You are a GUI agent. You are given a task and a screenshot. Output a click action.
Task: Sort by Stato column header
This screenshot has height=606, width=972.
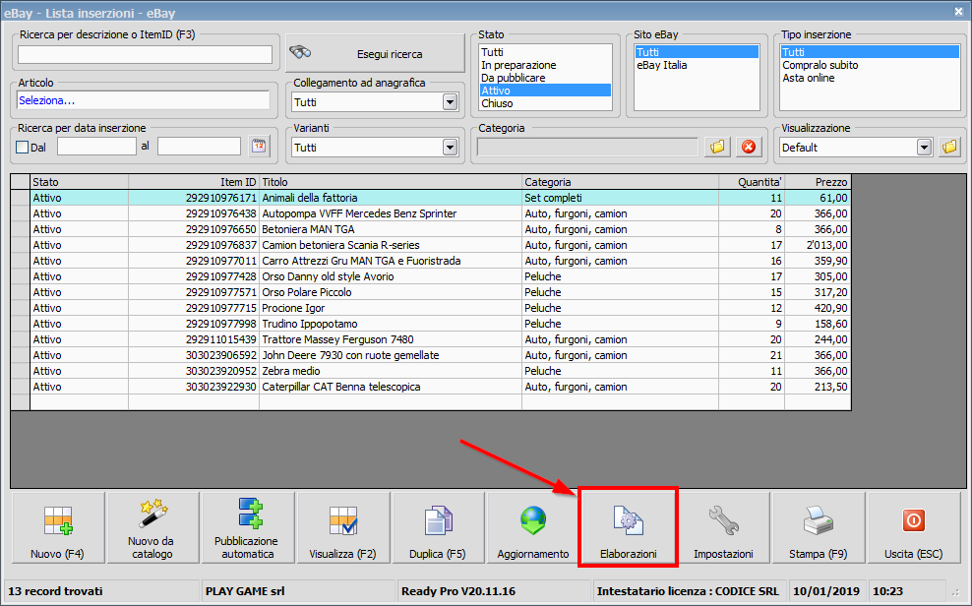[80, 182]
